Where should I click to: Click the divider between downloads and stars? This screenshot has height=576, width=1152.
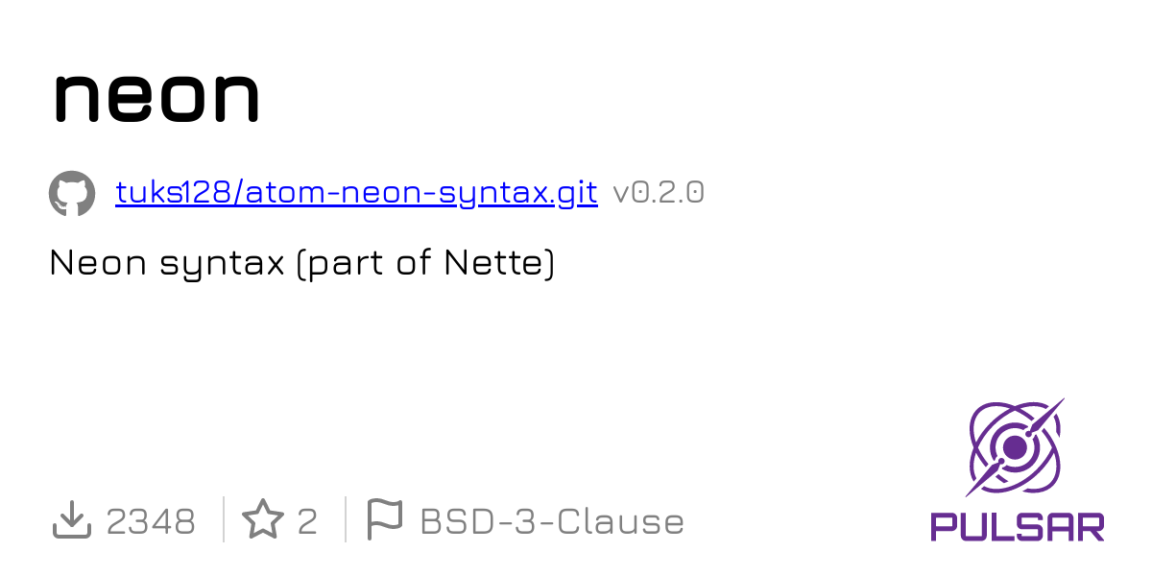(224, 519)
